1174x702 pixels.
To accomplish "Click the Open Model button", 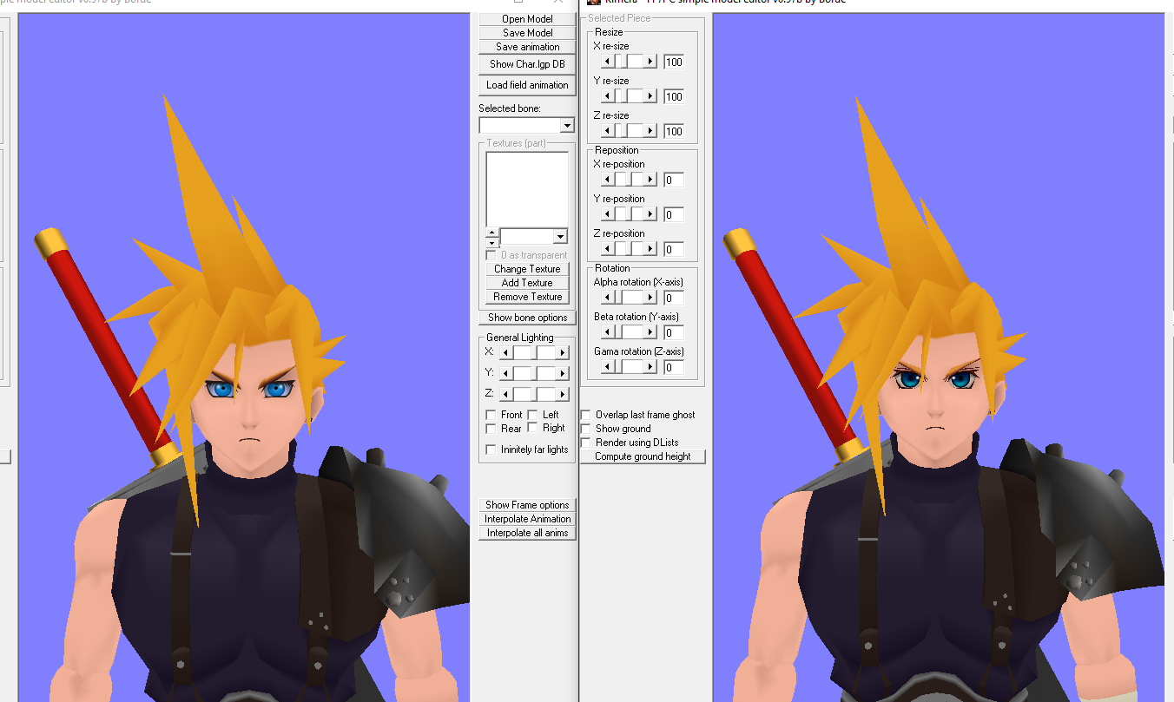I will tap(527, 19).
